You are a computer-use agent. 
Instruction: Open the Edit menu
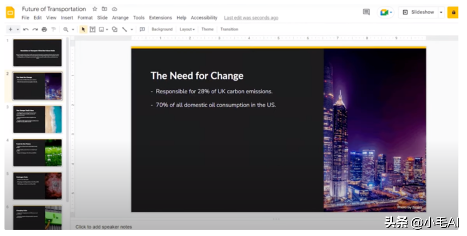click(37, 18)
